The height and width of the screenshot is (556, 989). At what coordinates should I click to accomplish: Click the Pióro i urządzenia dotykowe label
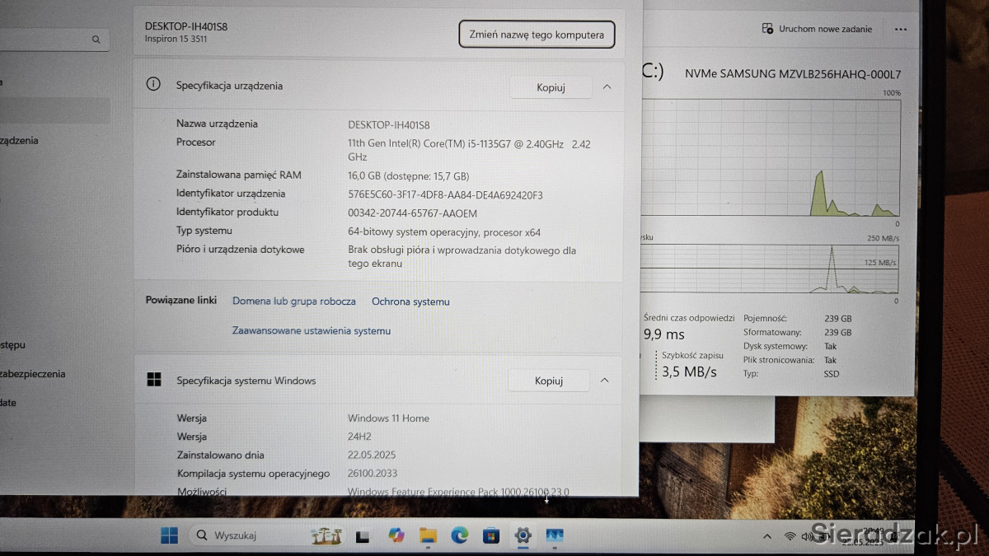[x=241, y=249]
